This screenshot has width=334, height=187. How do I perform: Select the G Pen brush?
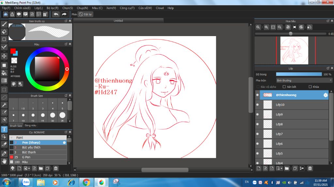(38, 157)
